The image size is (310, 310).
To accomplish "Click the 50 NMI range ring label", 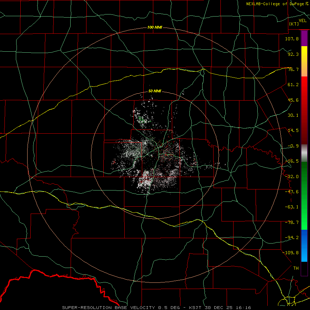I will click(155, 91).
